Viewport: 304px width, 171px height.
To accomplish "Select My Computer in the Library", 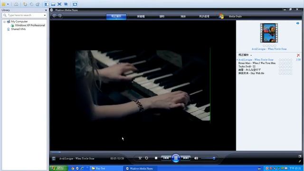I will 19,21.
